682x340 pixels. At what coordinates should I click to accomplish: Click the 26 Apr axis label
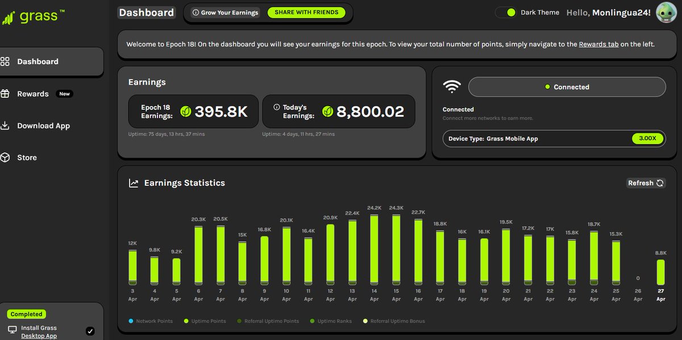click(x=638, y=295)
